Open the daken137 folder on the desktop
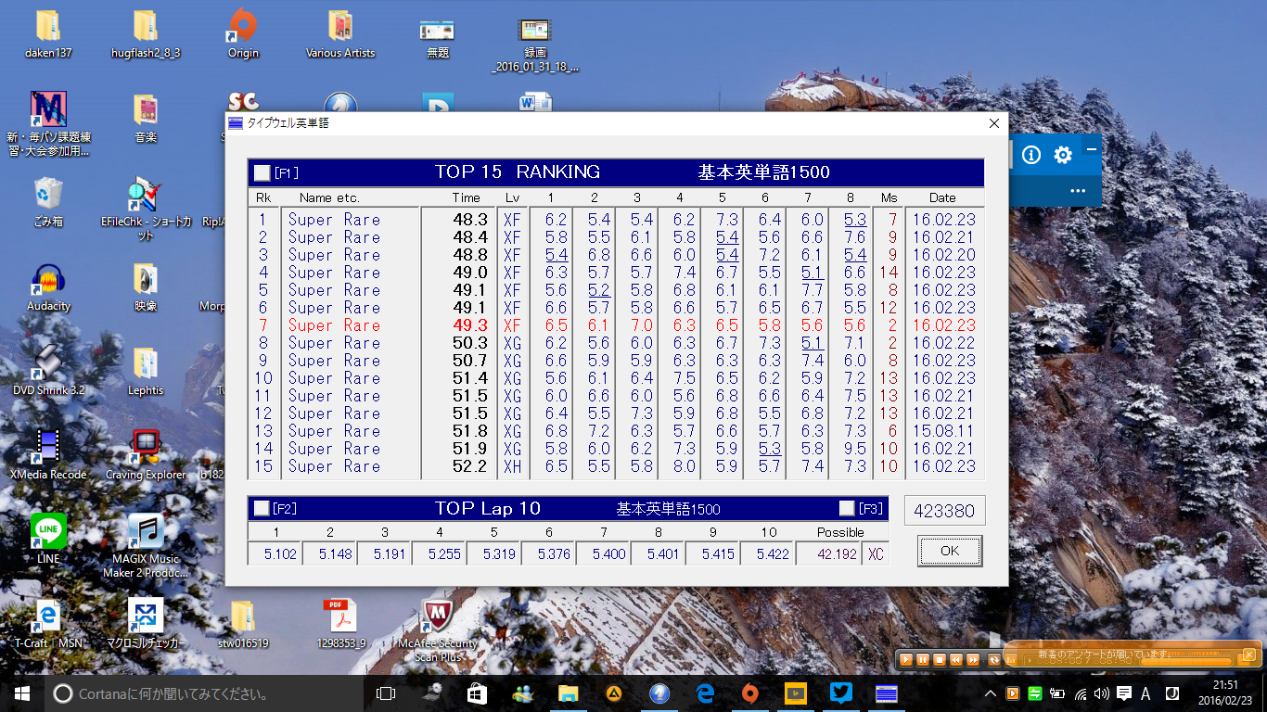1267x712 pixels. point(48,34)
